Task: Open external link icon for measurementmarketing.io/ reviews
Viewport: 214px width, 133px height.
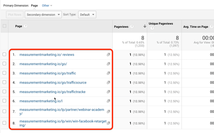Action: [x=108, y=55]
